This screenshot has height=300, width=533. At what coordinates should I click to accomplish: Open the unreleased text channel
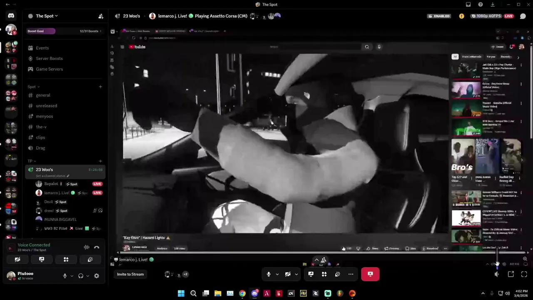64,106
